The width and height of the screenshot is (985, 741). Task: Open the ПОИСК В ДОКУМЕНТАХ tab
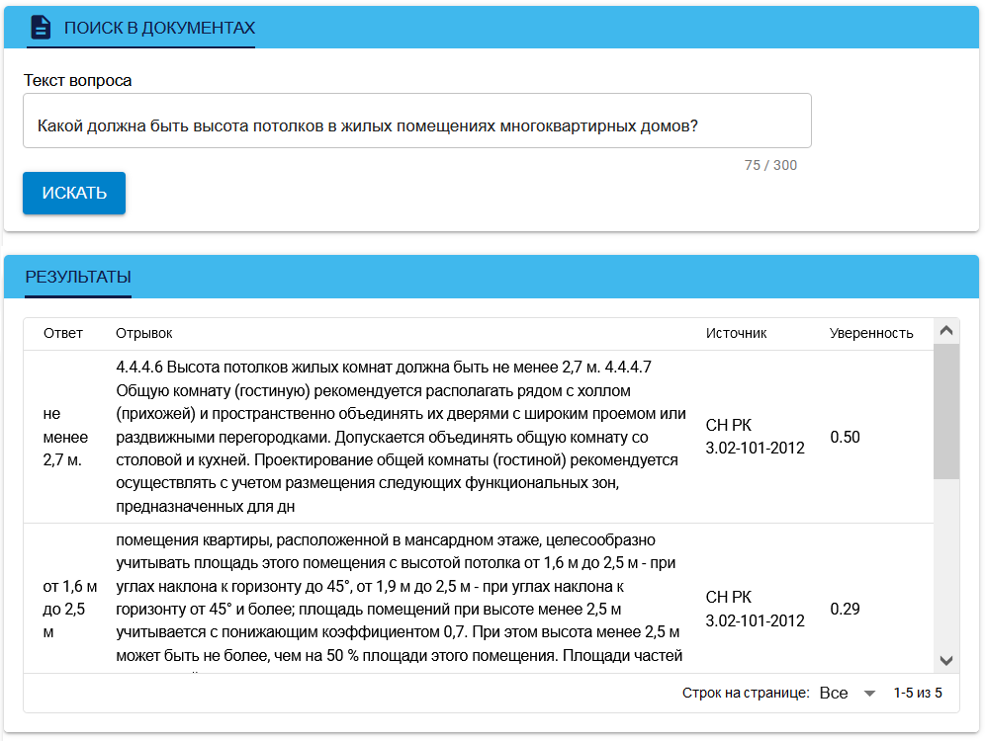click(x=140, y=28)
